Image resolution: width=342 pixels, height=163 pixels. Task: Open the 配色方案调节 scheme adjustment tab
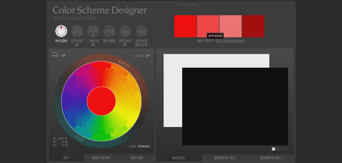point(101,158)
